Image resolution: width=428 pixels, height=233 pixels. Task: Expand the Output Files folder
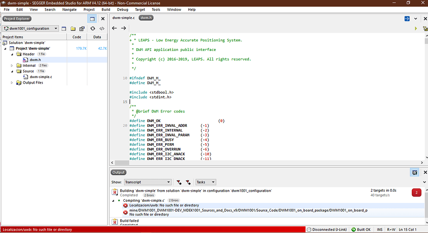click(12, 83)
